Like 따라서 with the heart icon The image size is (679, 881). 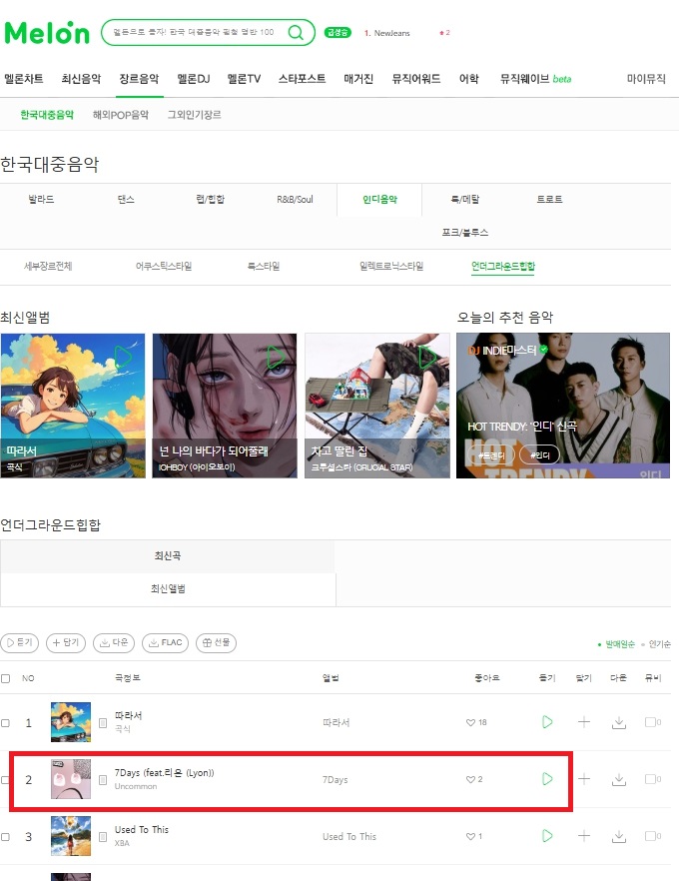pyautogui.click(x=470, y=722)
